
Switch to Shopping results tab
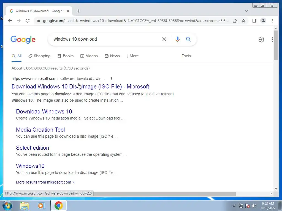pyautogui.click(x=39, y=56)
